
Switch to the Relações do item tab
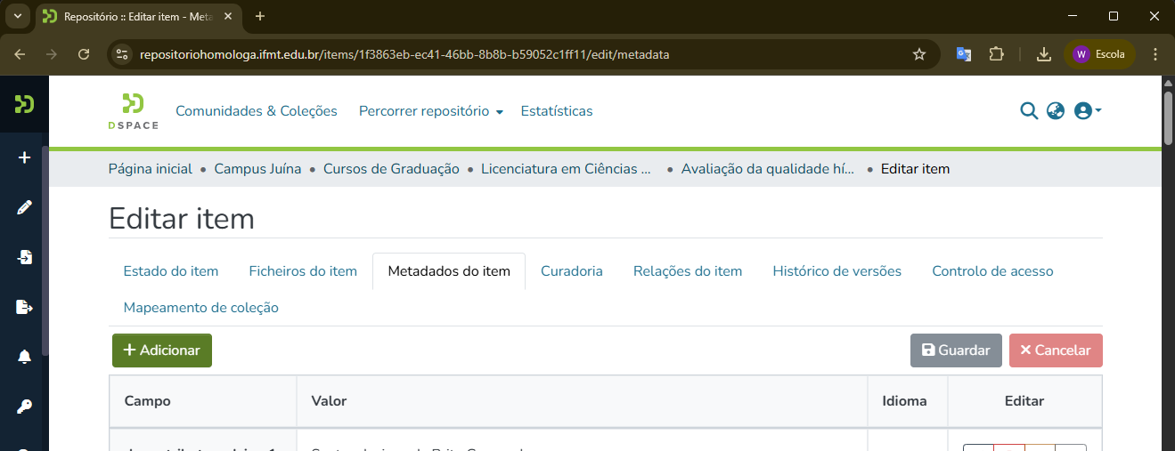(688, 271)
